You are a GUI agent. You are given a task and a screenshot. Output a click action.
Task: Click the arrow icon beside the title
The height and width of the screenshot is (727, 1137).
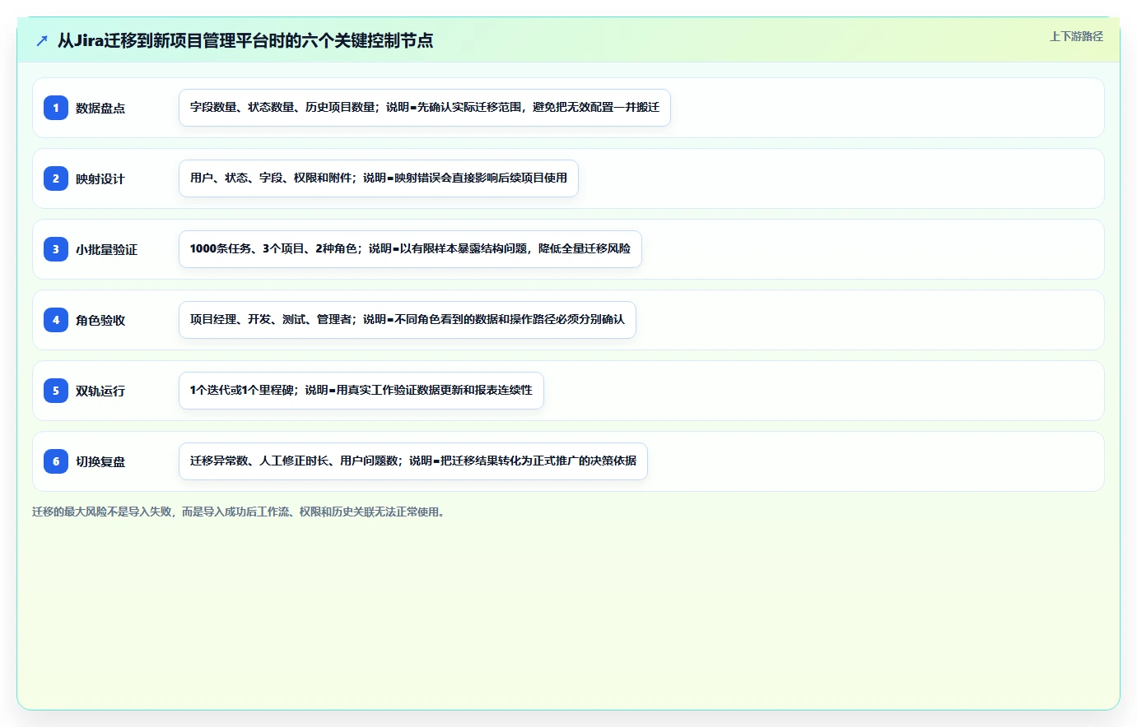pyautogui.click(x=42, y=40)
